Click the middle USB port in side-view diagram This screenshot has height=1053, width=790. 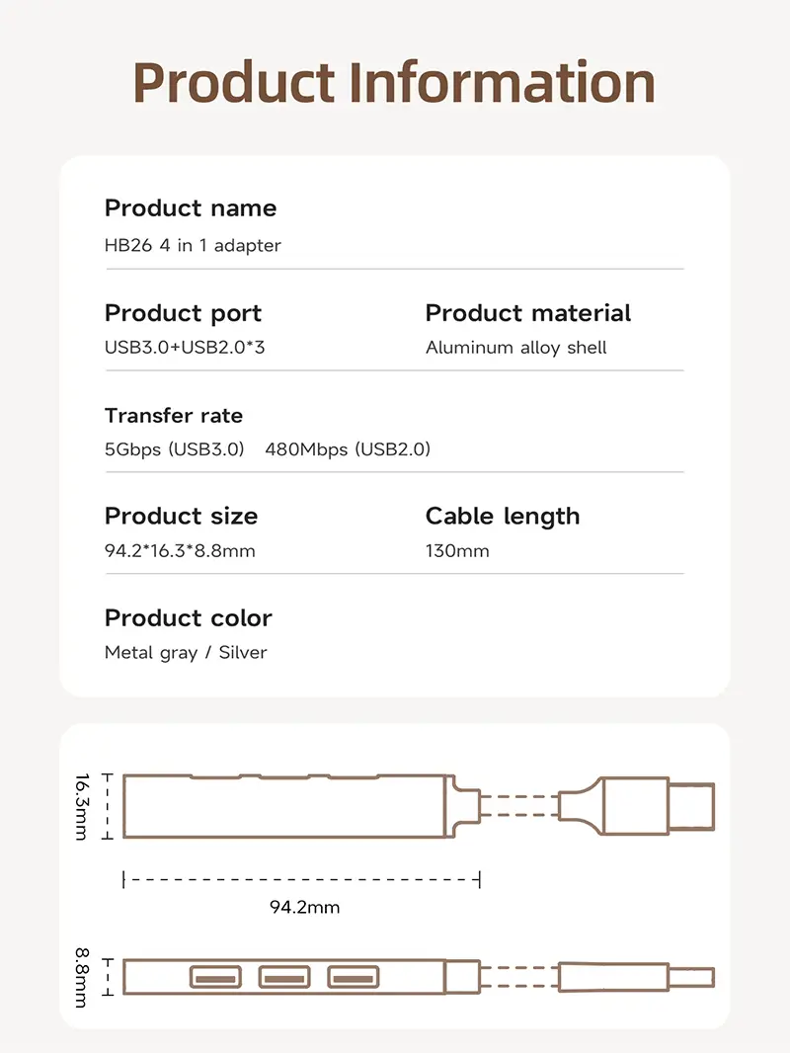284,977
